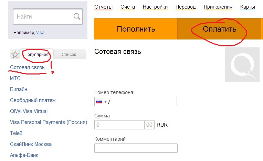Click the QIWI logo image

[242, 65]
